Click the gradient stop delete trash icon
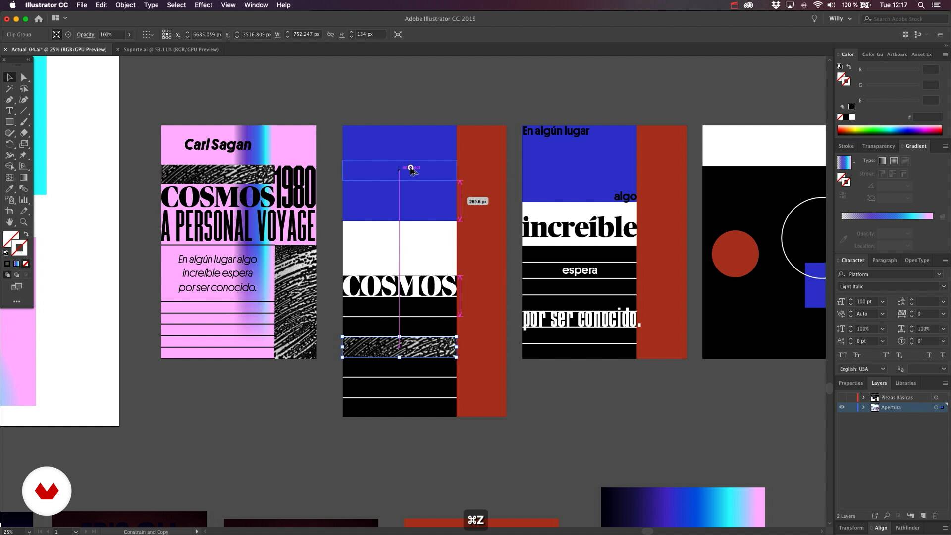 942,217
